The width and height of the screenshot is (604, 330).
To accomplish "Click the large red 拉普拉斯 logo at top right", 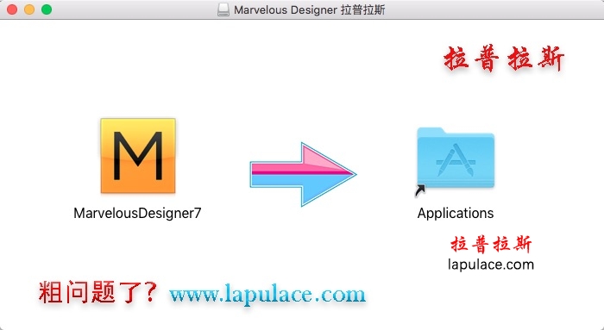I will tap(504, 59).
